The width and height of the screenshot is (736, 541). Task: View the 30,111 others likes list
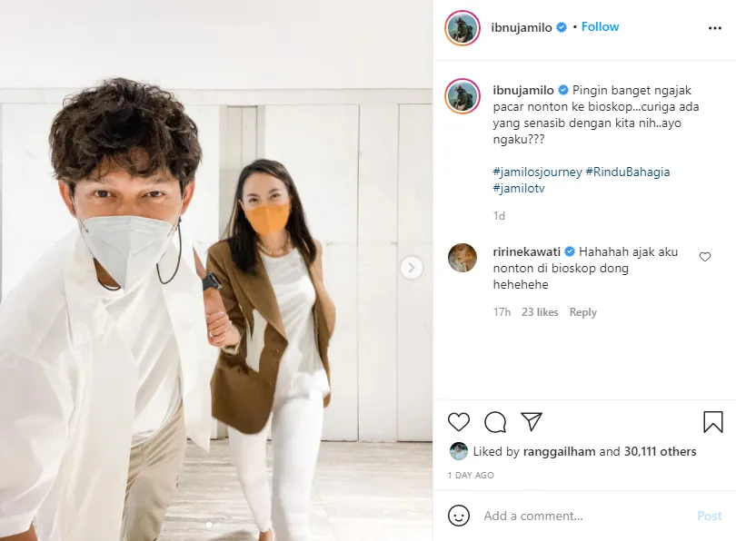click(660, 451)
